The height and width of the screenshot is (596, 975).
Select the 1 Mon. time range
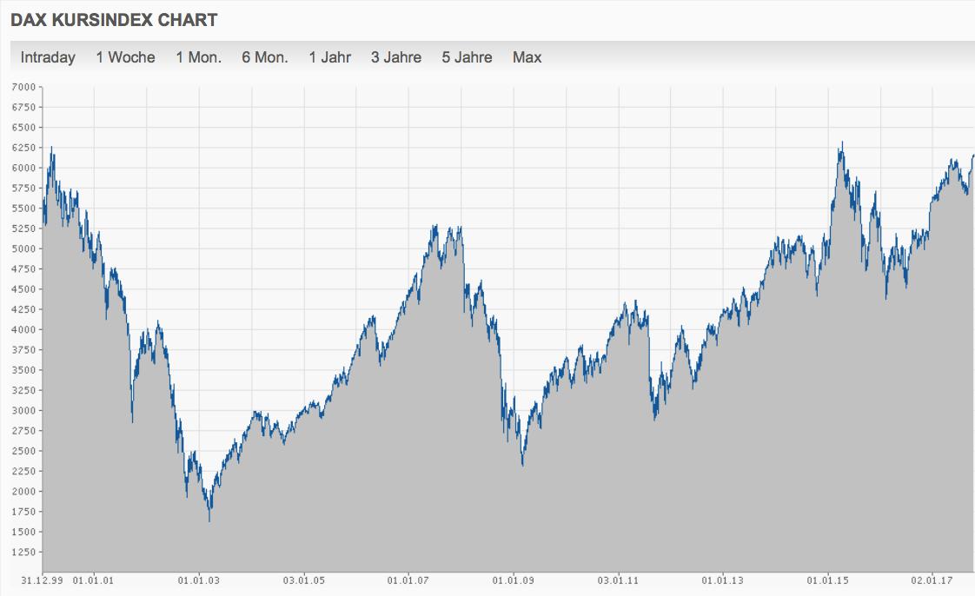pyautogui.click(x=198, y=57)
